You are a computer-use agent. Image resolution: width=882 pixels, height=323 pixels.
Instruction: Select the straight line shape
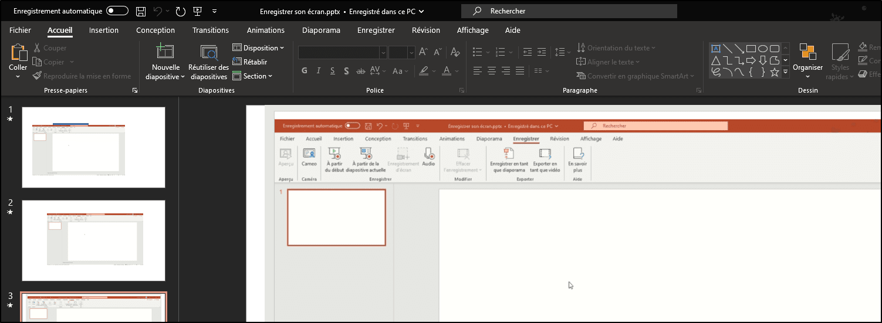[x=728, y=49]
